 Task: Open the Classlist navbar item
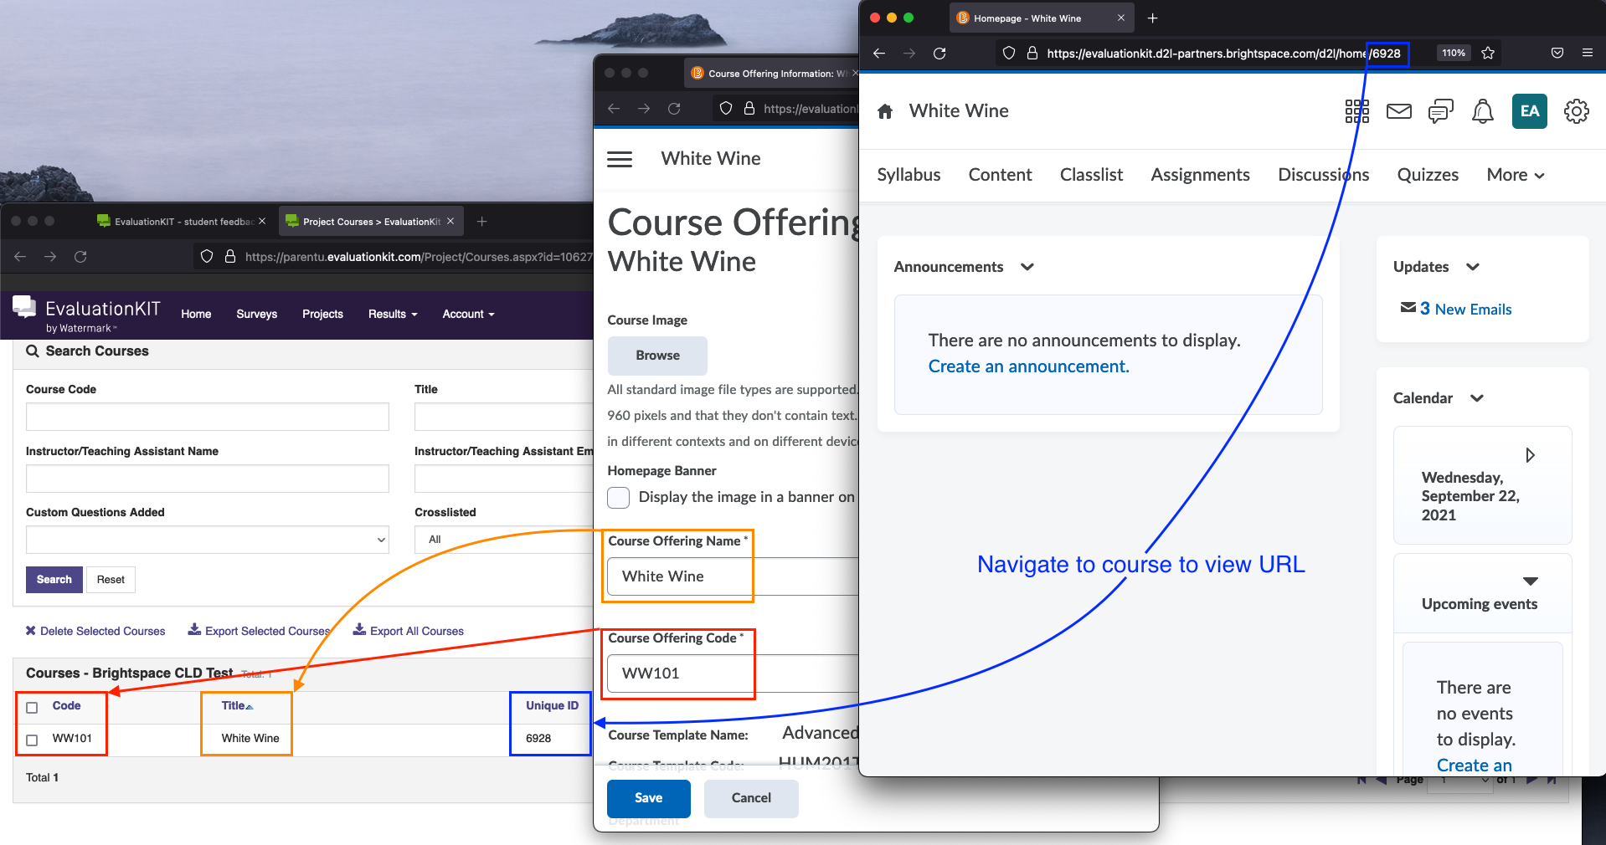[x=1091, y=175]
